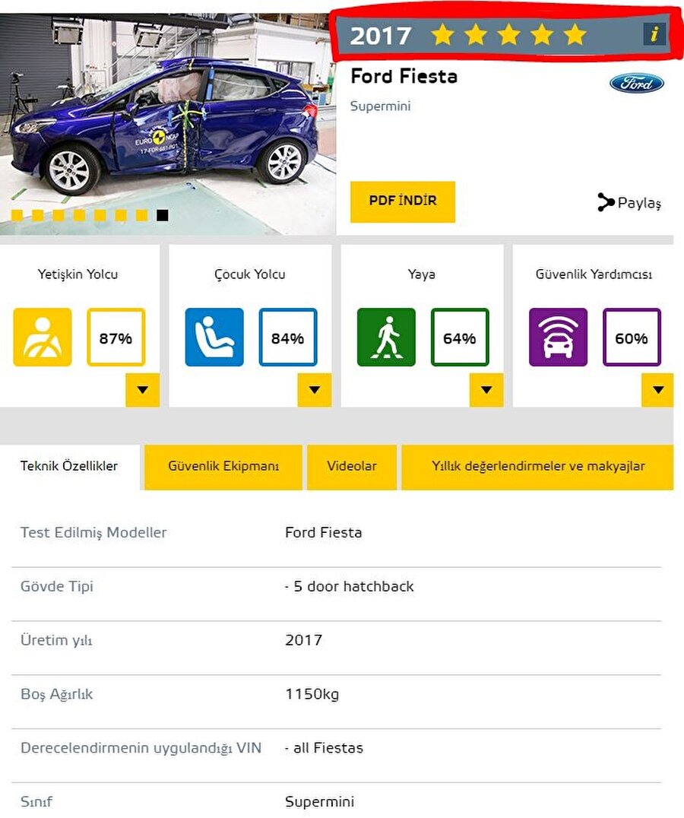Screen dimensions: 684x818
Task: Click the purple safety assist car icon
Action: [558, 337]
